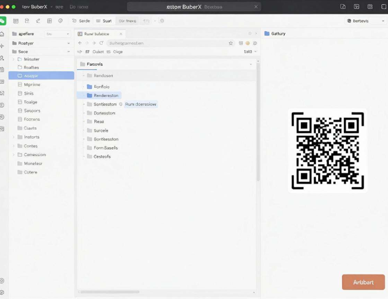Select Sanpors in the sidebar

[32, 111]
